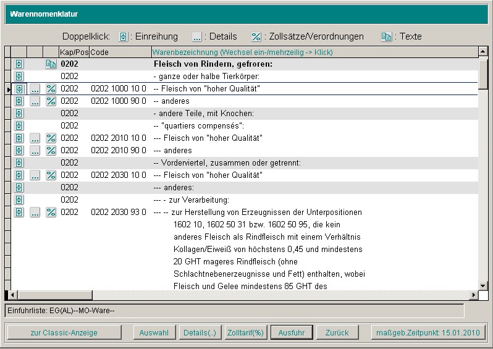The height and width of the screenshot is (349, 493).
Task: Click Einreihung icon for code 0202 2010 10 0
Action: 19,138
